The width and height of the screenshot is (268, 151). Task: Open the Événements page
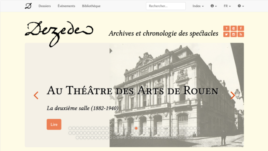tap(66, 6)
